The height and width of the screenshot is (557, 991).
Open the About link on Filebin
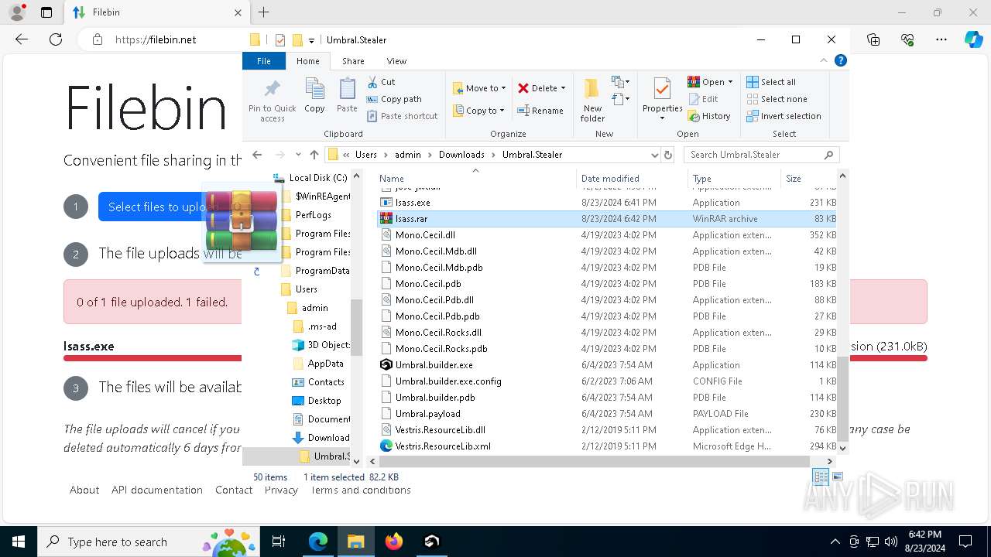84,490
